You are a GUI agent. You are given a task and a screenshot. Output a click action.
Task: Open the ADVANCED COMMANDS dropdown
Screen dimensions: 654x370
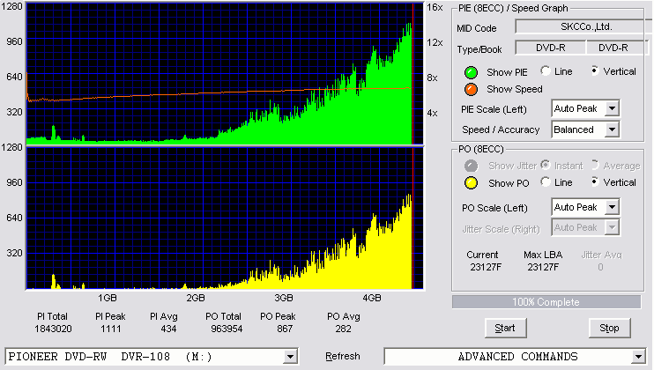(638, 357)
